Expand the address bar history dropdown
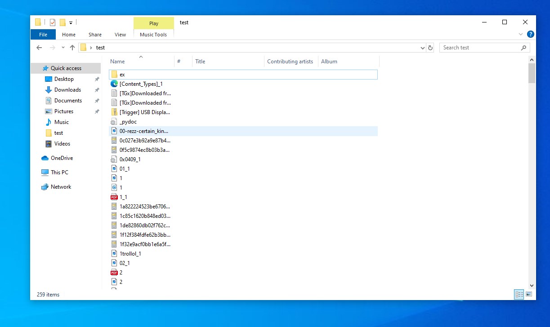550x327 pixels. (422, 48)
